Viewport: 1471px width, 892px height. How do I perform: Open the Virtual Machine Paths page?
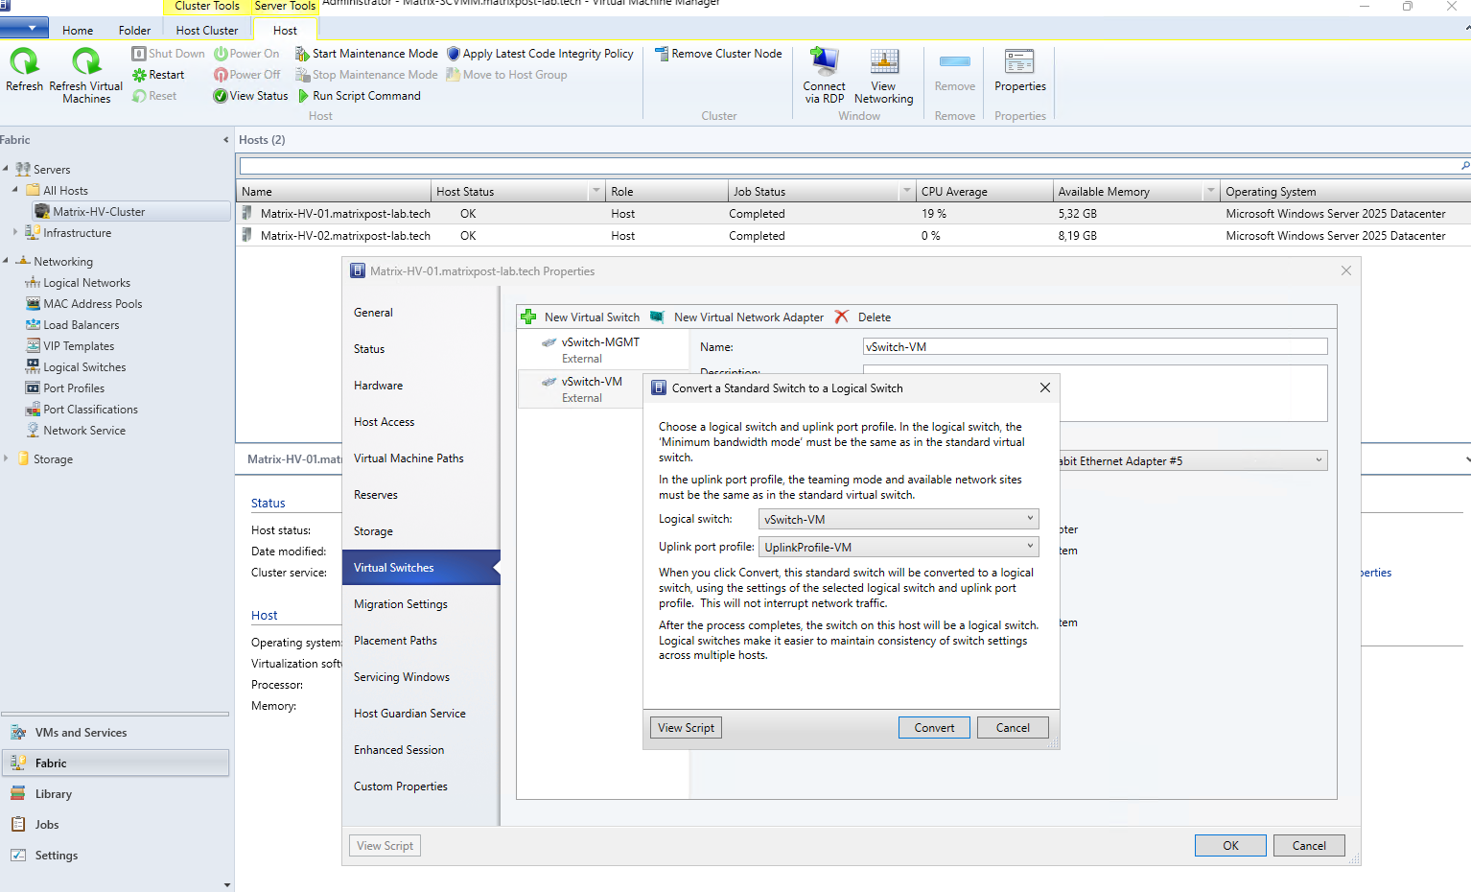pyautogui.click(x=409, y=458)
